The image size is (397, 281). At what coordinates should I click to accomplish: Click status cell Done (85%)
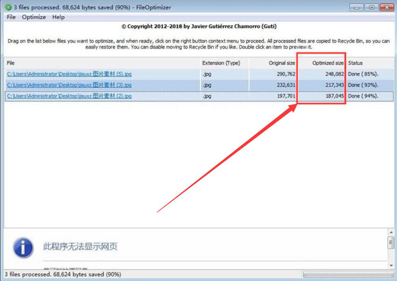click(363, 74)
